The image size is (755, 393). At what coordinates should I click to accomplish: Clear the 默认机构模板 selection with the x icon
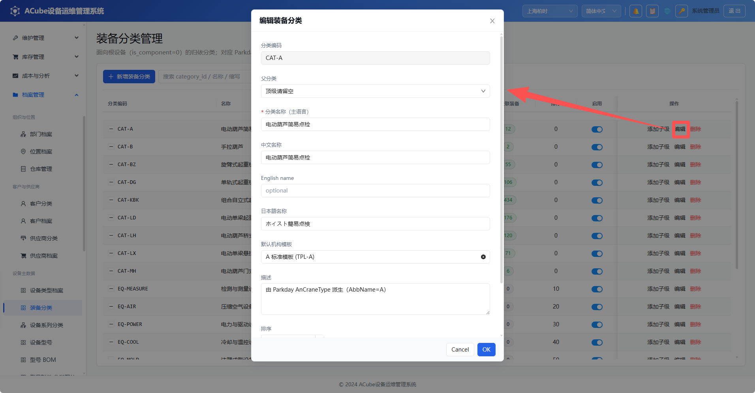[x=483, y=257]
